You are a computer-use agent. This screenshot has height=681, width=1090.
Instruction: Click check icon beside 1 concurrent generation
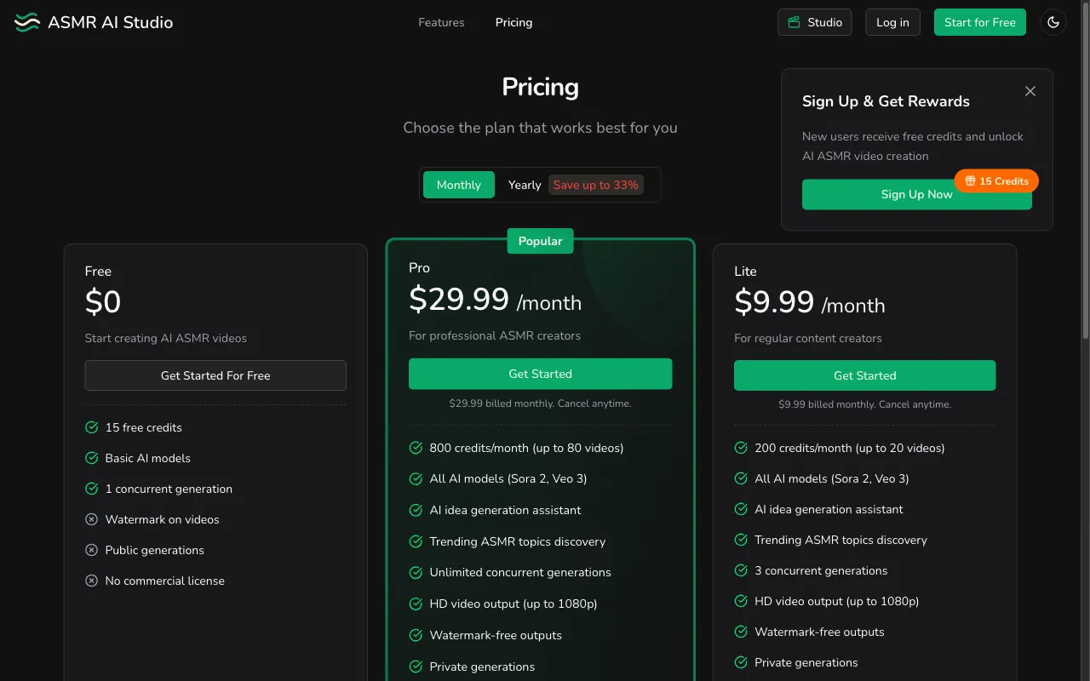pos(92,489)
